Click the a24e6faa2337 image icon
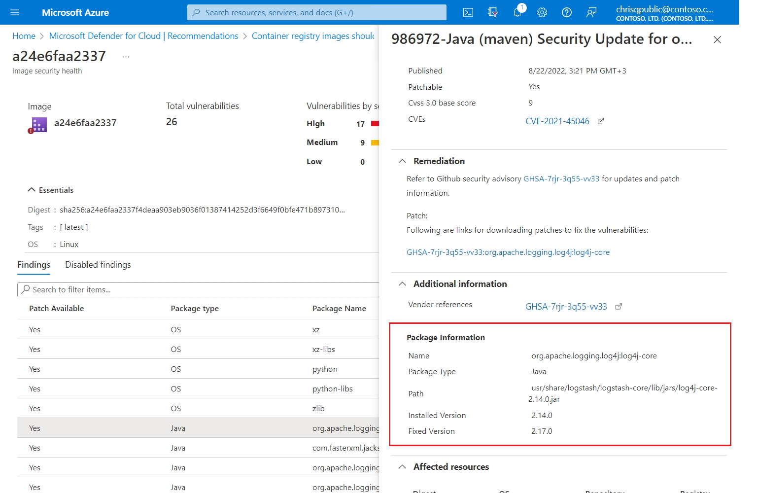Viewport: 757px width, 493px height. 38,125
